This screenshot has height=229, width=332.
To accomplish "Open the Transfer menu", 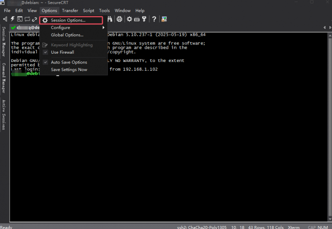I will tap(70, 11).
